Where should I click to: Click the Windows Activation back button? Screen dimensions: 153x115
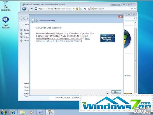tap(33, 20)
